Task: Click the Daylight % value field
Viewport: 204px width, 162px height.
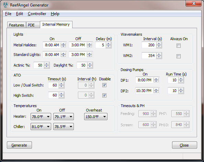Action: click(82, 65)
